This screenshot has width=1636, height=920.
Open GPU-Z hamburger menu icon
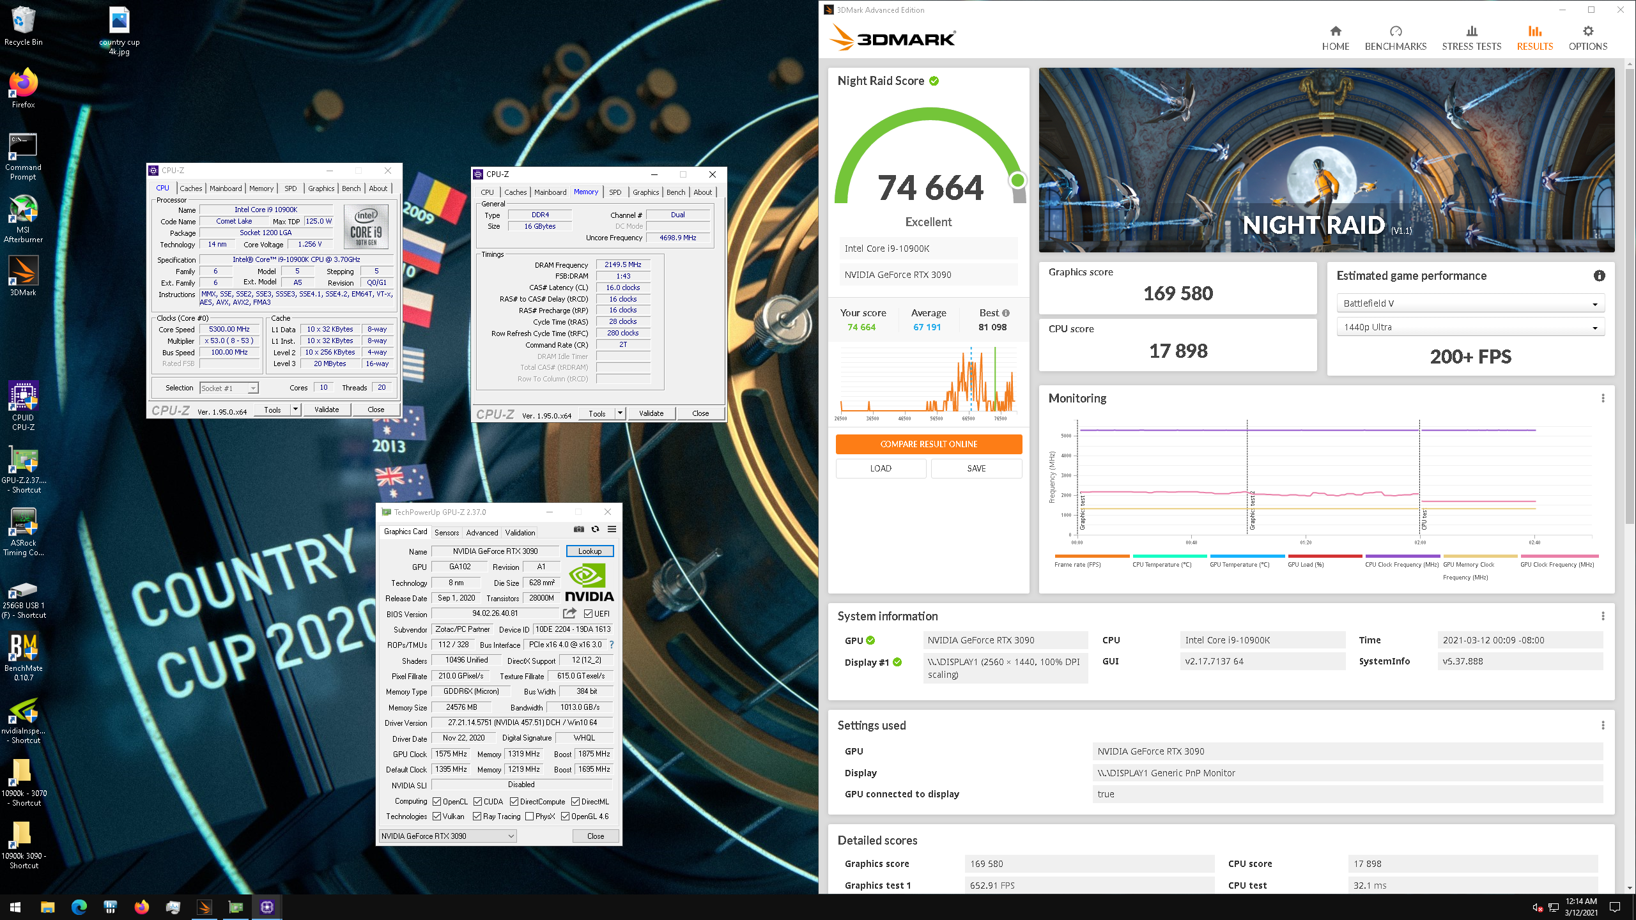(x=612, y=529)
